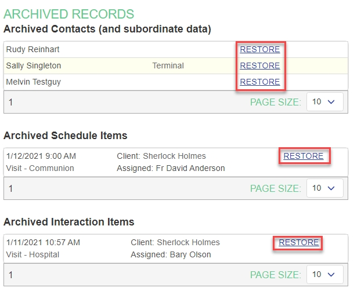
Task: Click the Visit - Communion label
Action: tap(40, 168)
